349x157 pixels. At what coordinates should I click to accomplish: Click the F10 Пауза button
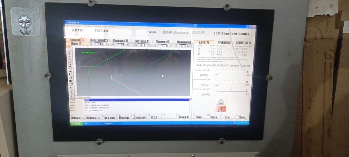(x=213, y=116)
